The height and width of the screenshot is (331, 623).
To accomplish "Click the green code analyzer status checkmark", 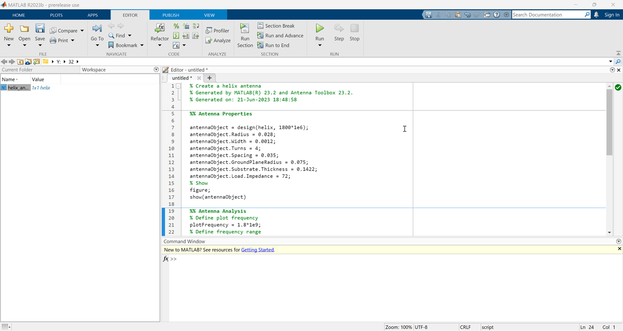I will pyautogui.click(x=618, y=87).
